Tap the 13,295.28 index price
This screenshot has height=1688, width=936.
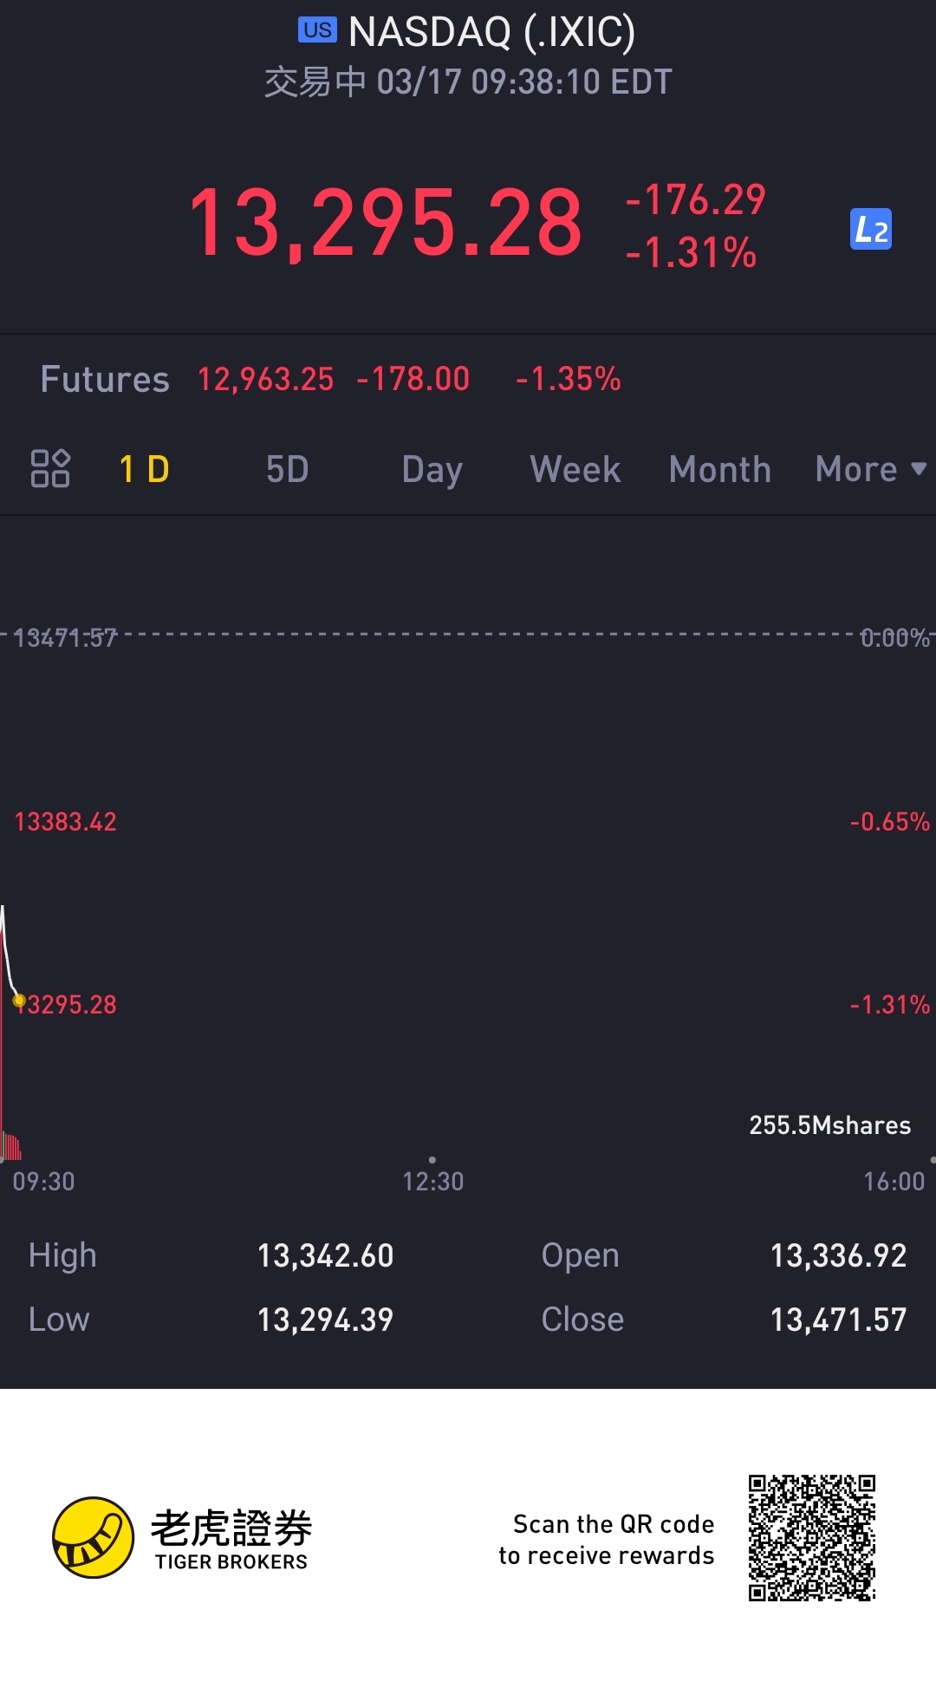pos(386,224)
